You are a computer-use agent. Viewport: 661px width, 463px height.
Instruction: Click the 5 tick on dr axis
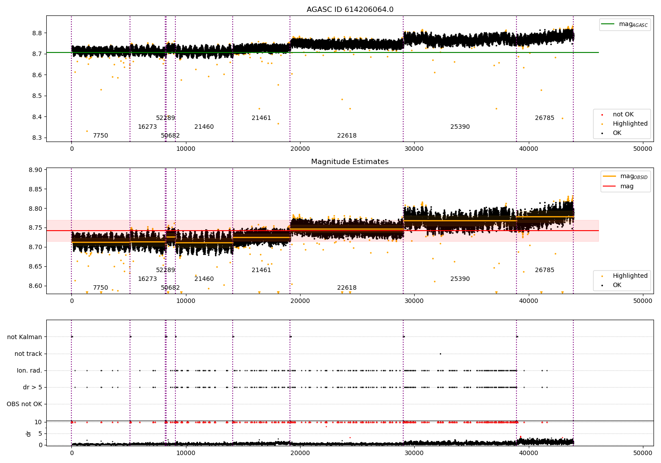pyautogui.click(x=40, y=434)
